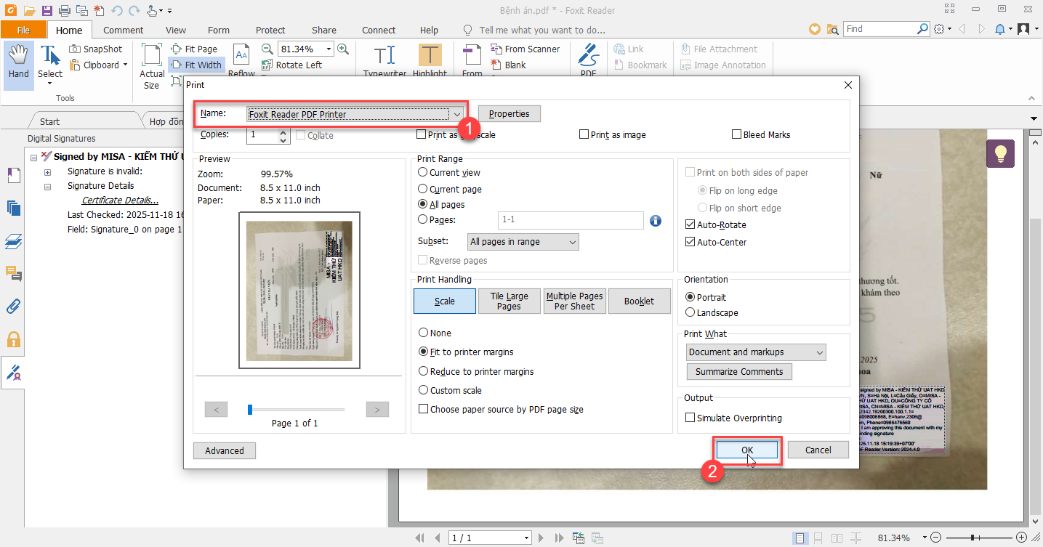The height and width of the screenshot is (547, 1043).
Task: Click the Typewriter tool icon
Action: coord(384,57)
